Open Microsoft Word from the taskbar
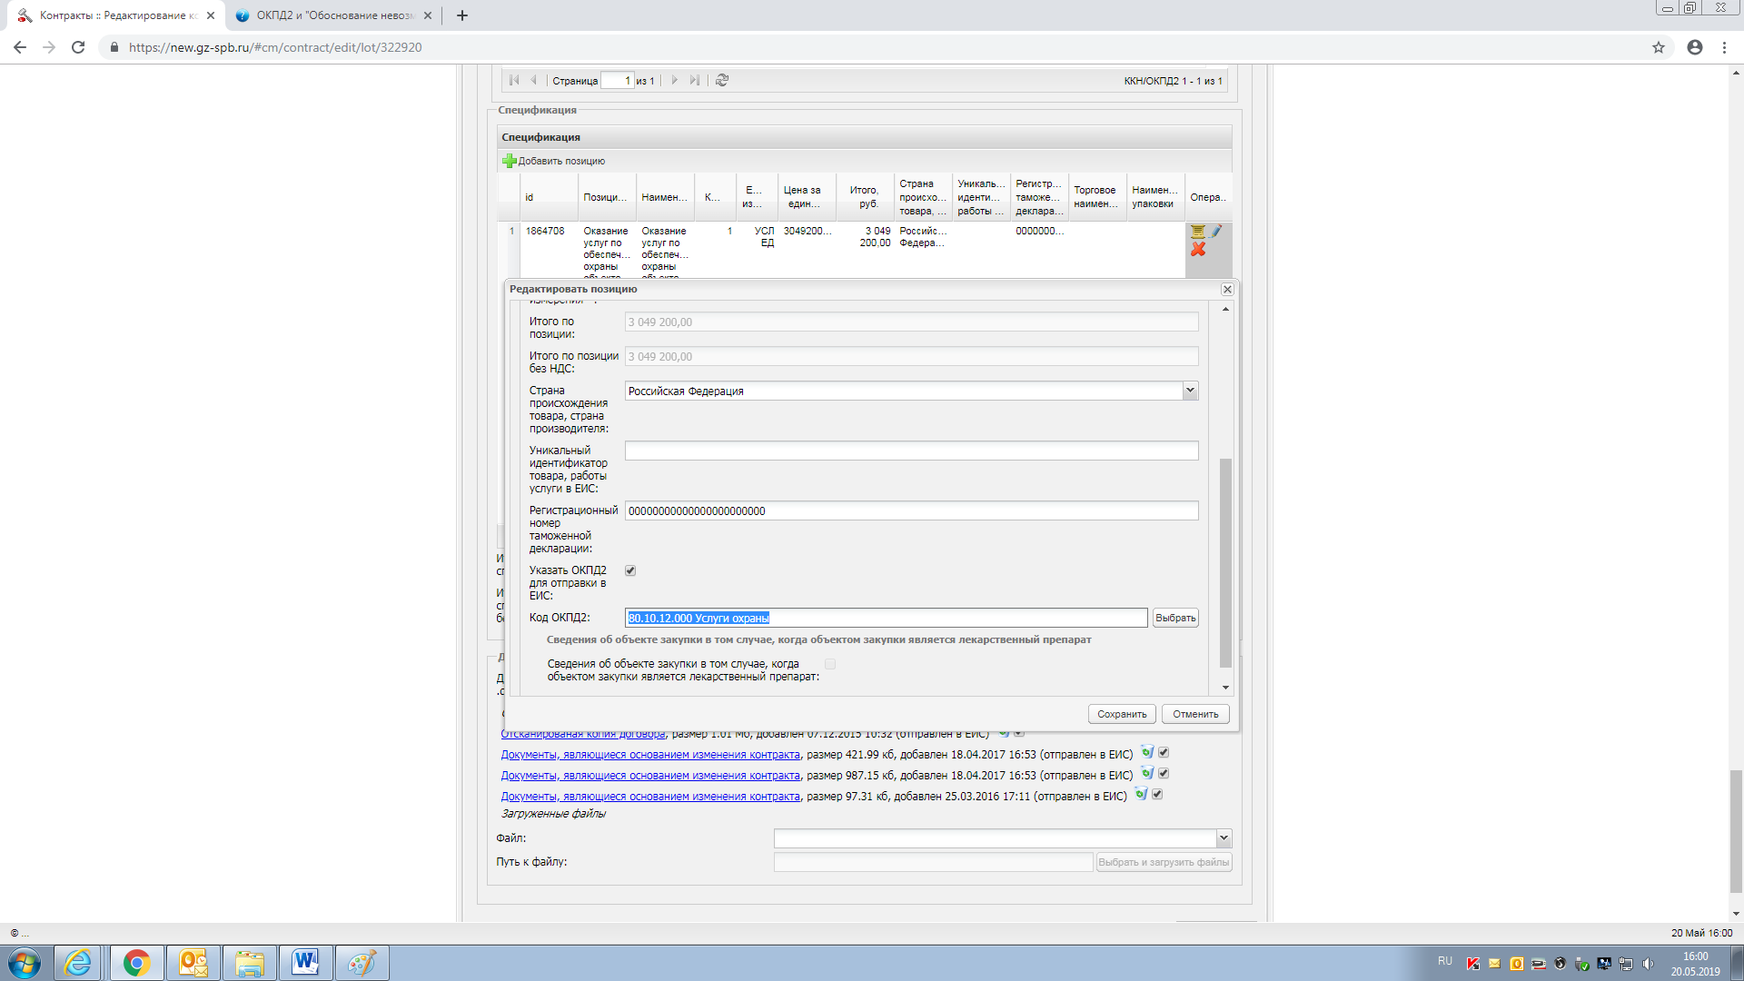 305,962
